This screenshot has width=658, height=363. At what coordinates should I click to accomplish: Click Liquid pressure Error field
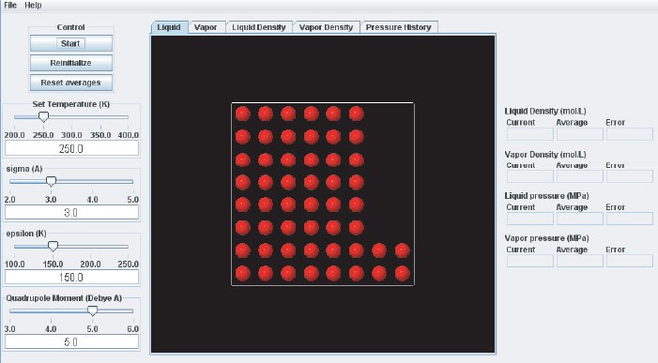(x=630, y=219)
